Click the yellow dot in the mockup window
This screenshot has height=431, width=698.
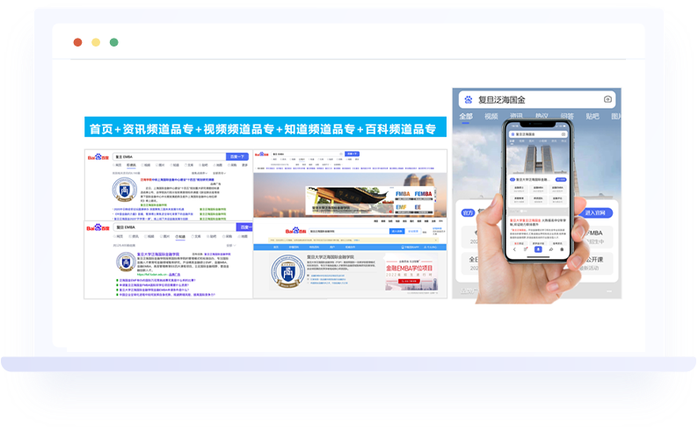96,42
